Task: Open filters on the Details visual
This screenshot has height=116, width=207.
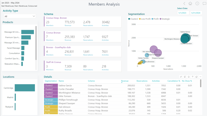Action: 193,77
